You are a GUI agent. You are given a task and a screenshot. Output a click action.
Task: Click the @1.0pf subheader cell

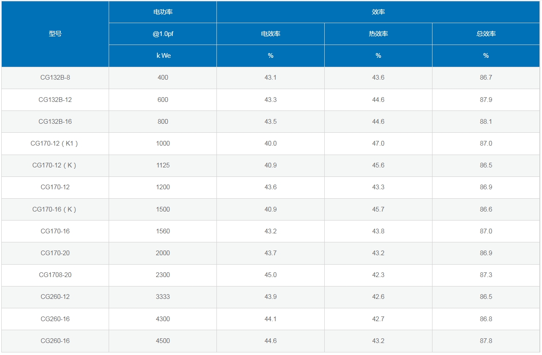pyautogui.click(x=163, y=34)
